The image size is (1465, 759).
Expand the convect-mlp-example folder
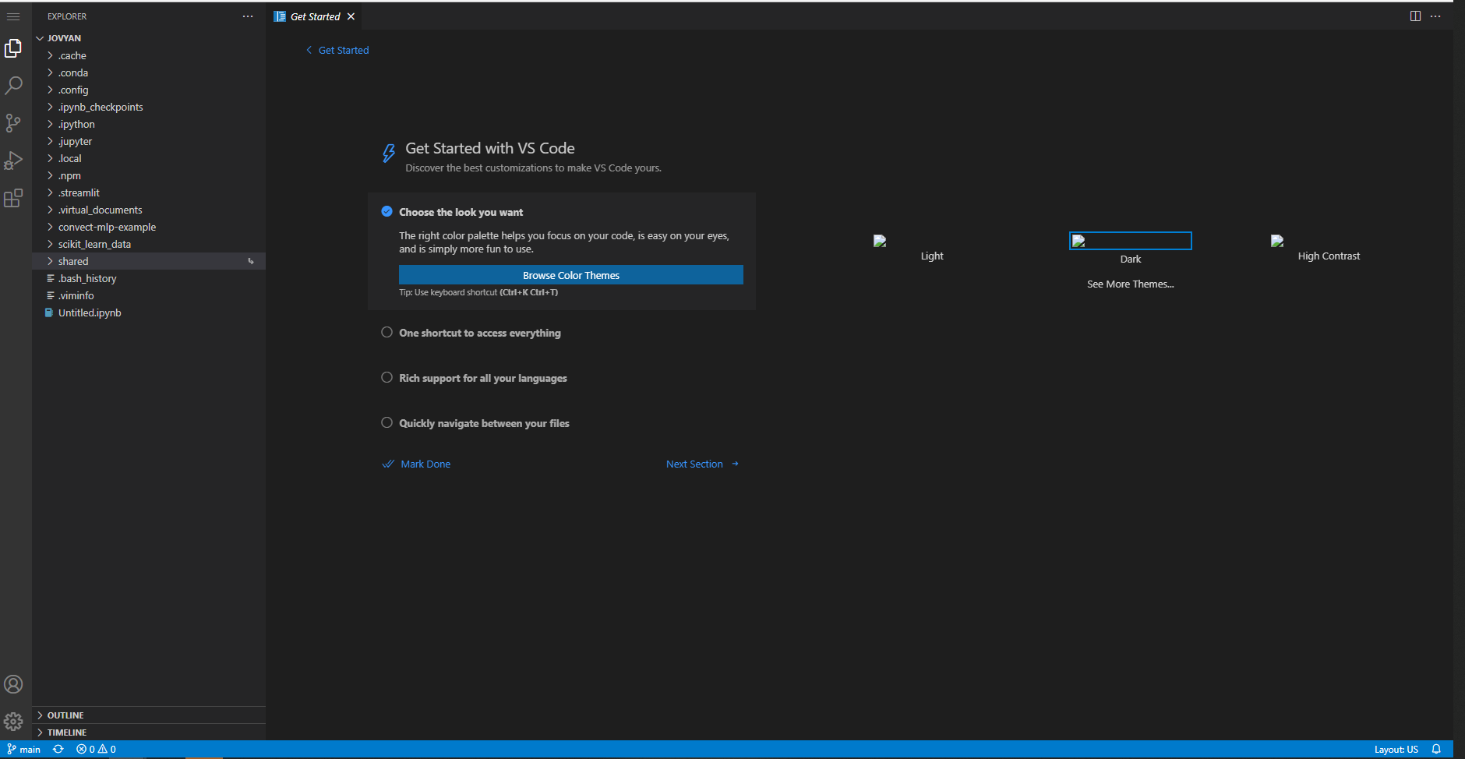tap(149, 227)
